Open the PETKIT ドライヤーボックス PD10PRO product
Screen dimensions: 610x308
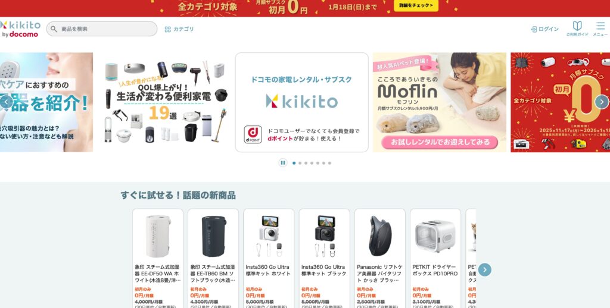point(435,258)
